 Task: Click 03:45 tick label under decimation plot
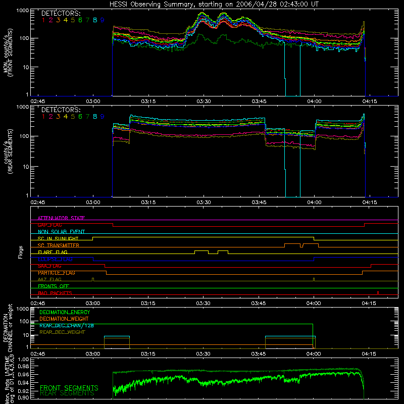[x=259, y=354]
